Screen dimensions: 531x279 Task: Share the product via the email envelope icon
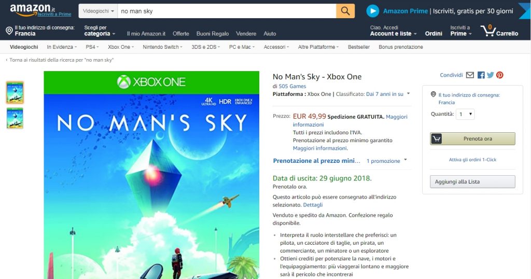pos(470,75)
